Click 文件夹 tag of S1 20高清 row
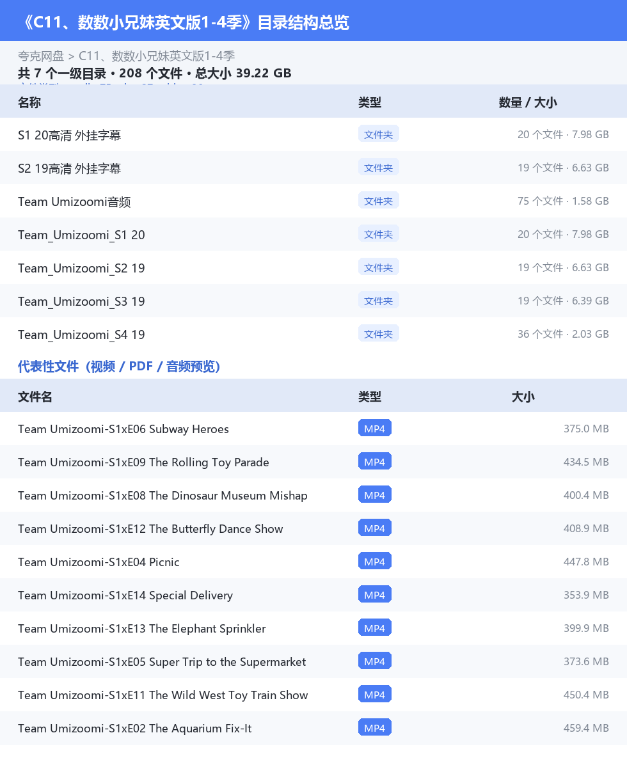This screenshot has height=765, width=627. pyautogui.click(x=378, y=134)
